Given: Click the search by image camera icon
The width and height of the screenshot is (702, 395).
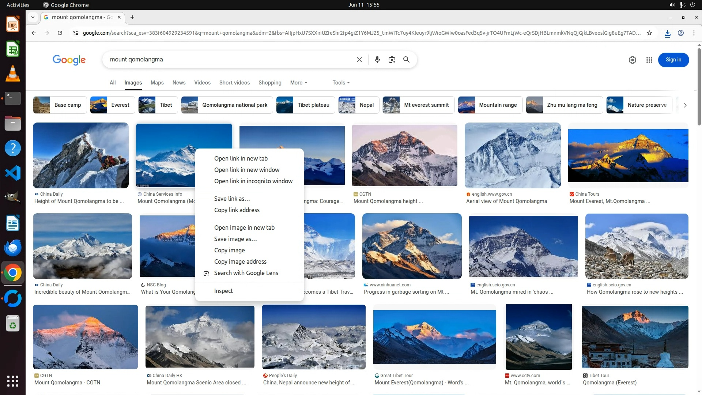Looking at the screenshot, I should (392, 60).
